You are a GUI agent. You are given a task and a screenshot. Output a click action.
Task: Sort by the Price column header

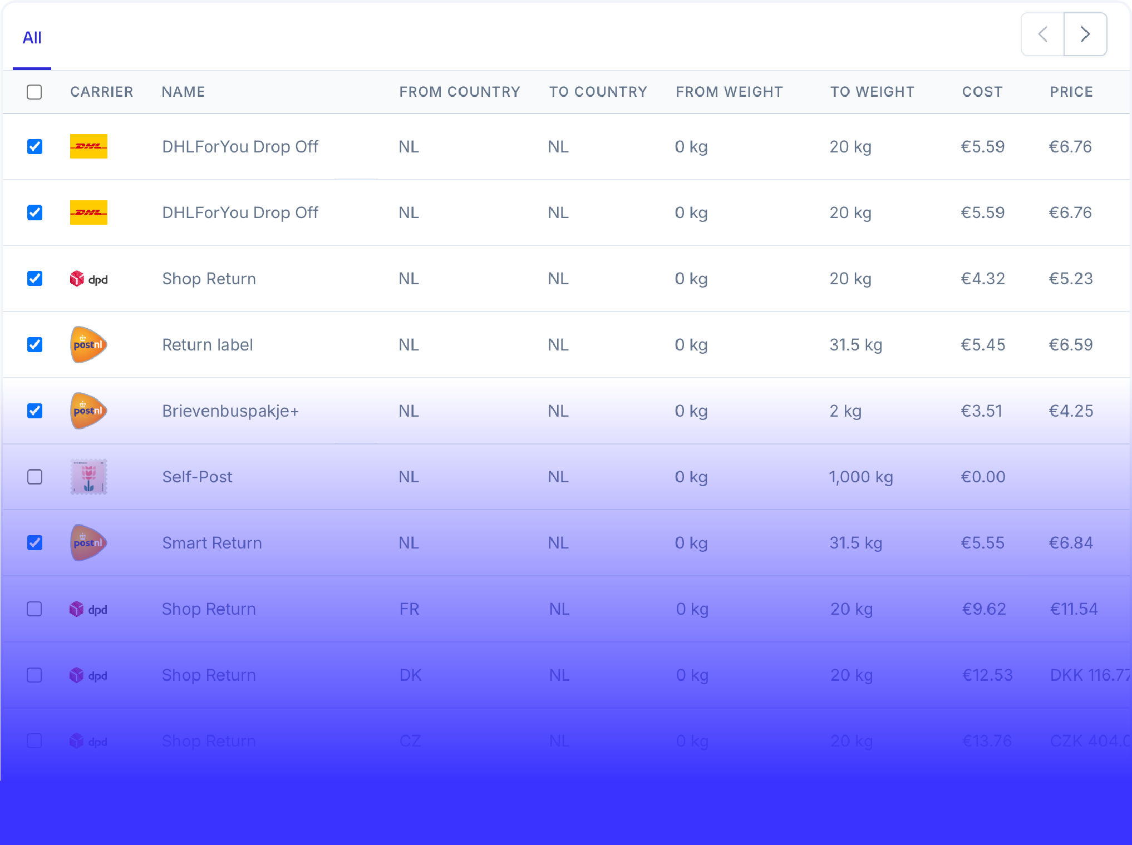coord(1071,92)
